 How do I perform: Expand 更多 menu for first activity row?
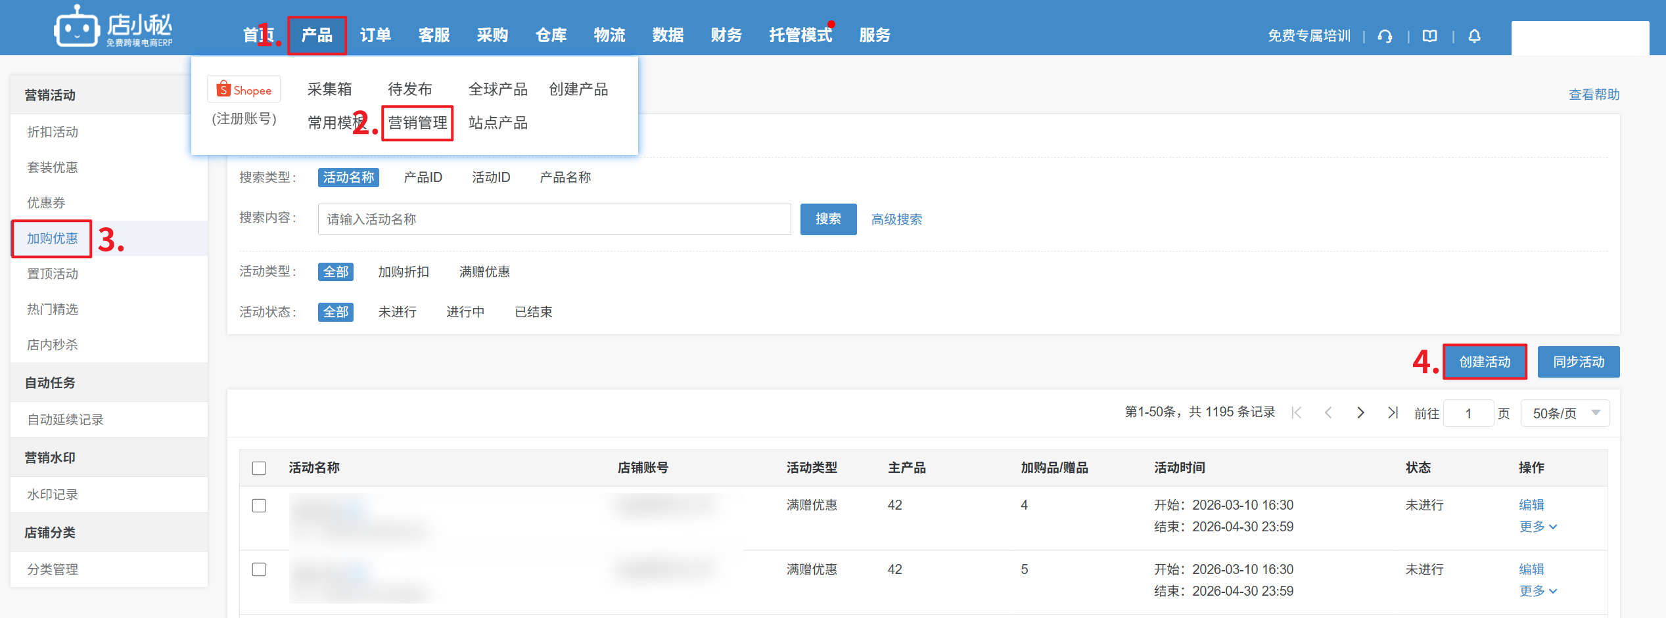click(x=1537, y=527)
